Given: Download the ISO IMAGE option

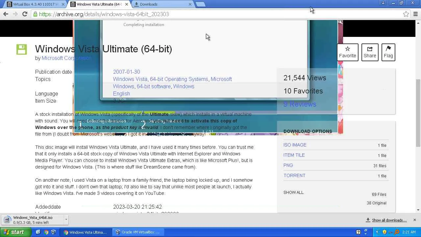Looking at the screenshot, I should (x=295, y=145).
